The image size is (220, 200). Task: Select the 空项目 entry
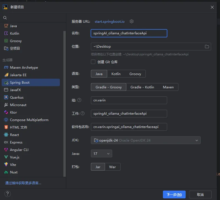point(31,48)
